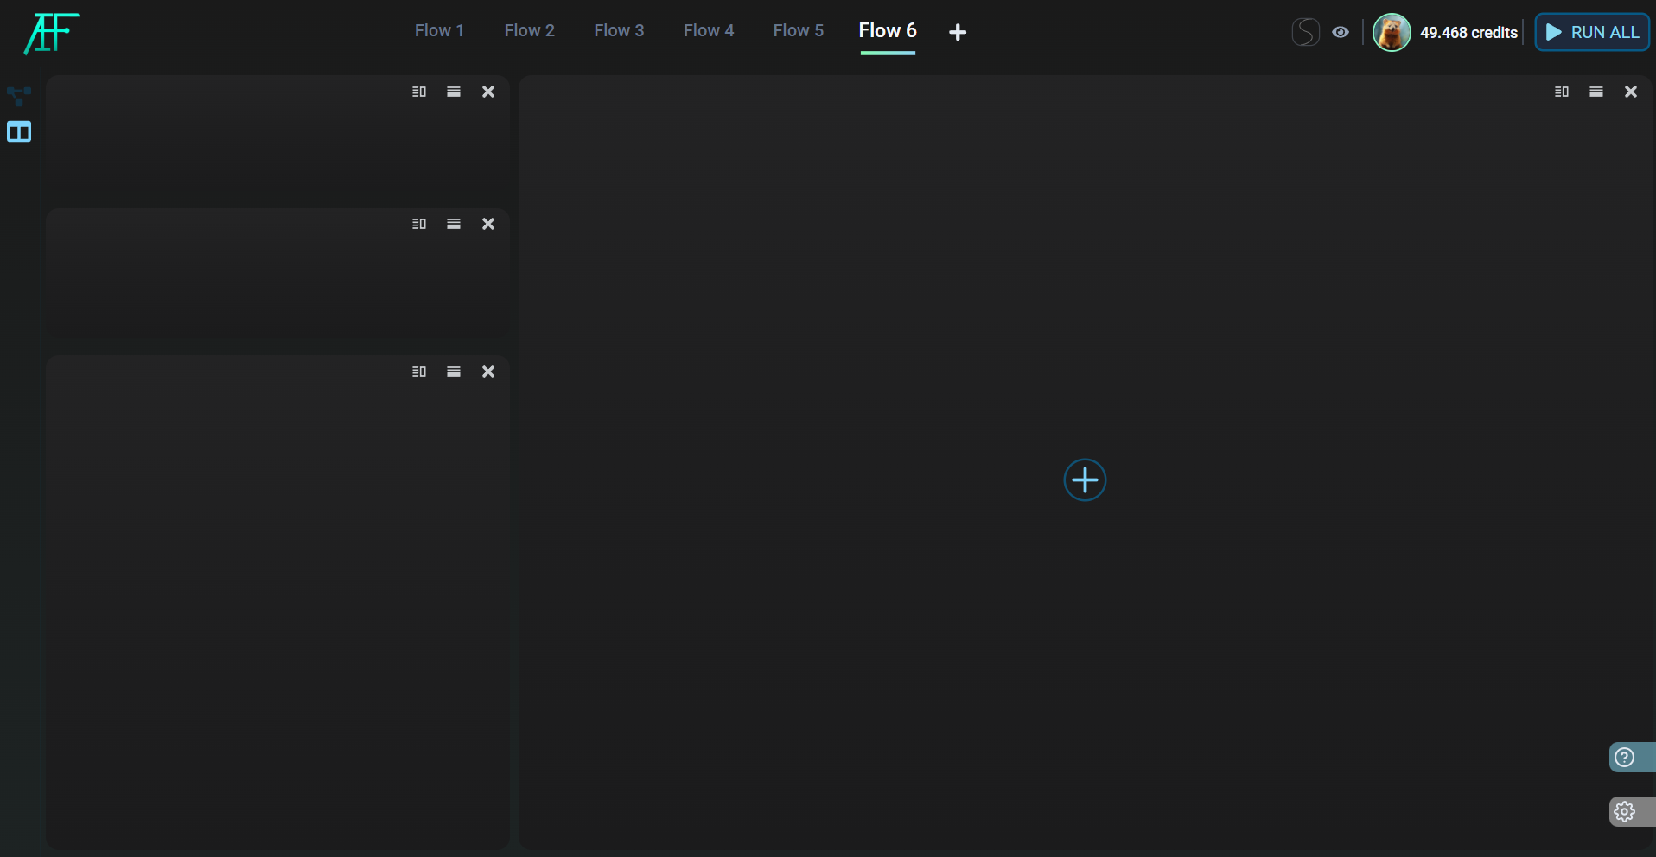Open the AF logo home icon
The height and width of the screenshot is (857, 1656).
pyautogui.click(x=49, y=34)
